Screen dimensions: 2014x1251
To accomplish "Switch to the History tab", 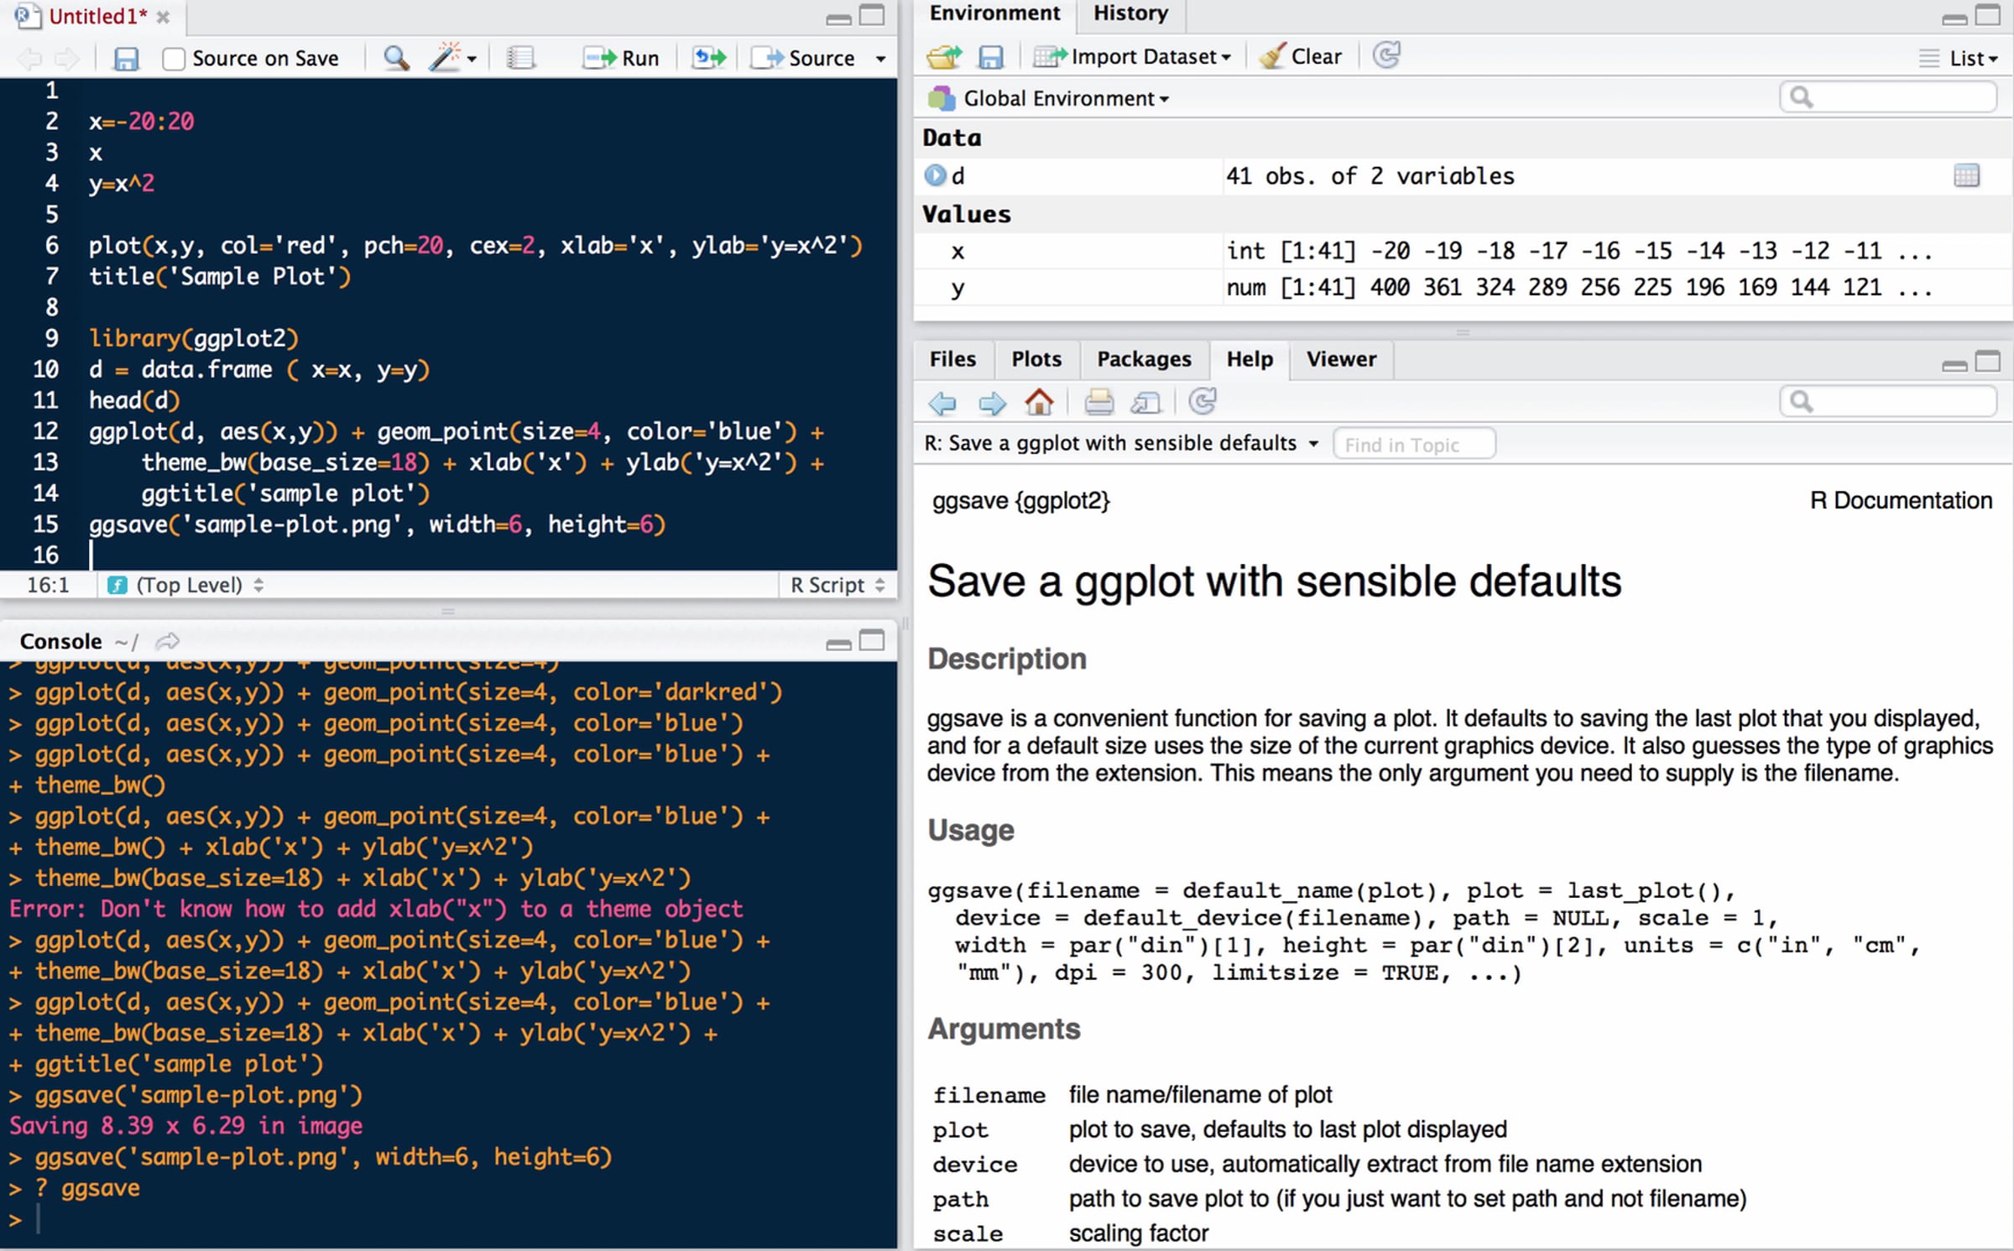I will pyautogui.click(x=1130, y=13).
